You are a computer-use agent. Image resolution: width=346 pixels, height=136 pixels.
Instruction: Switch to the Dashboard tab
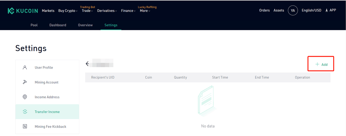(x=58, y=25)
